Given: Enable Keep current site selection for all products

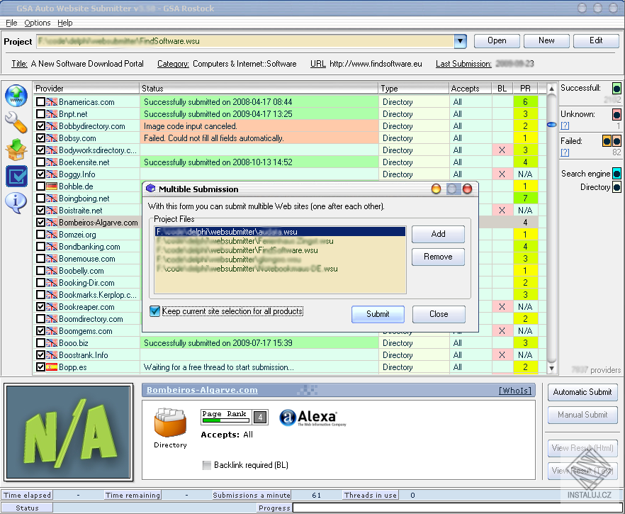Looking at the screenshot, I should coord(154,311).
